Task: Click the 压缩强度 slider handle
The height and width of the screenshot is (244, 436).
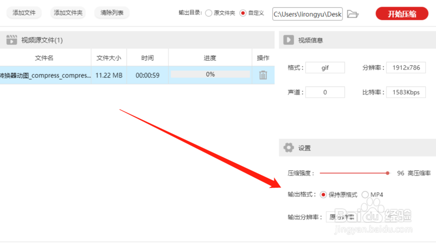Action: click(388, 173)
